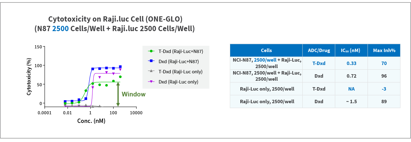
Task: Click the "Max Inh%" column header
Action: point(384,51)
